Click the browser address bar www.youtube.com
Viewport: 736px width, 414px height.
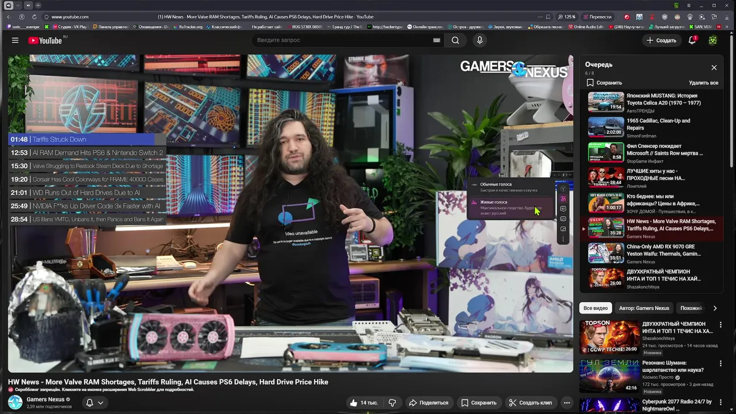pos(70,17)
